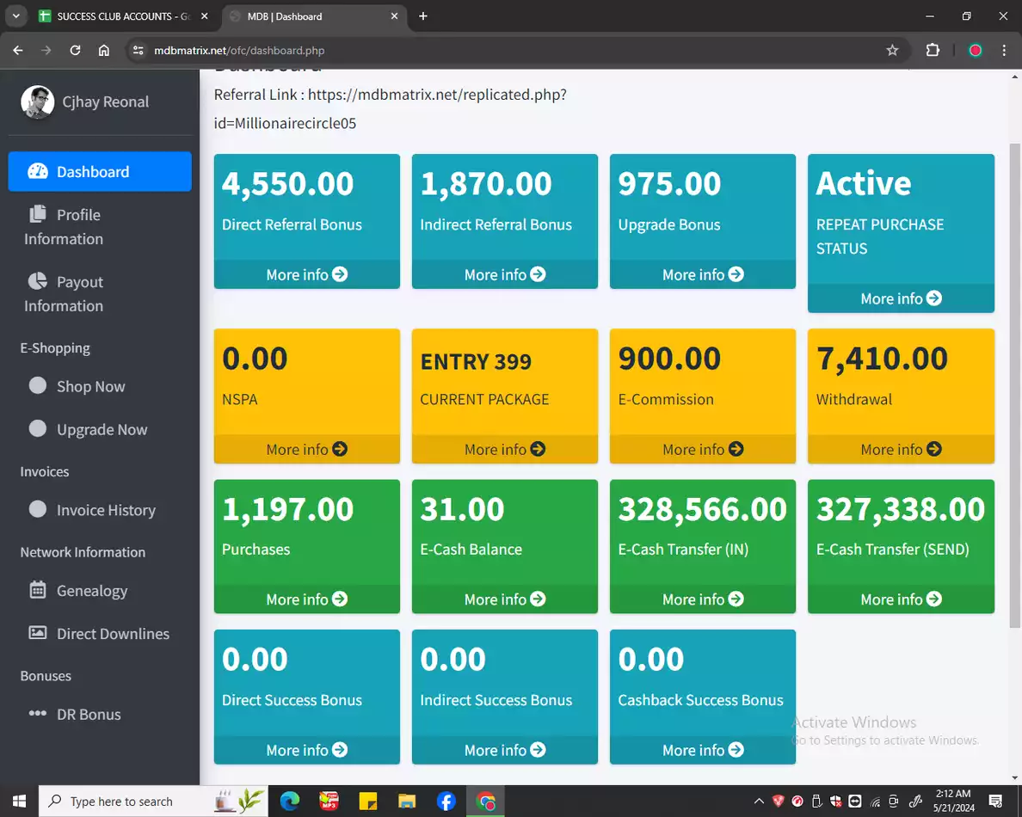Open Invoice History from the sidebar
The height and width of the screenshot is (817, 1022).
(x=105, y=510)
